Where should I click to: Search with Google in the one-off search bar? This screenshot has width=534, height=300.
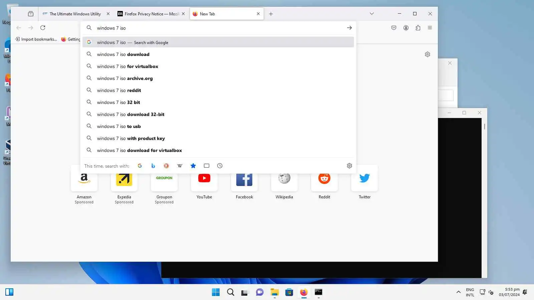[140, 166]
